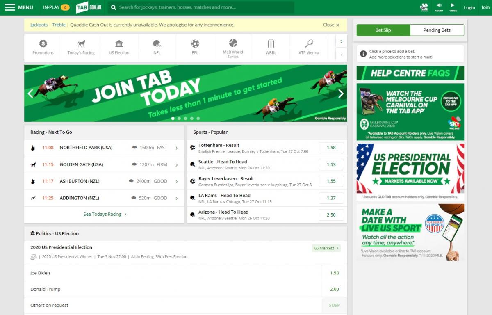The width and height of the screenshot is (492, 315).
Task: Click the betting ticket icon under 2020 US Presidential Election
Action: click(x=34, y=257)
